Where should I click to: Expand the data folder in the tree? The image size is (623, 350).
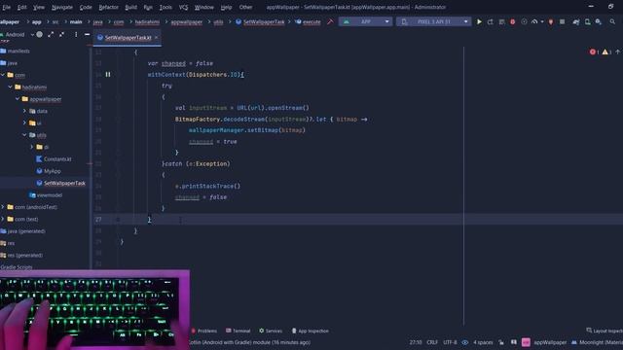pos(24,111)
